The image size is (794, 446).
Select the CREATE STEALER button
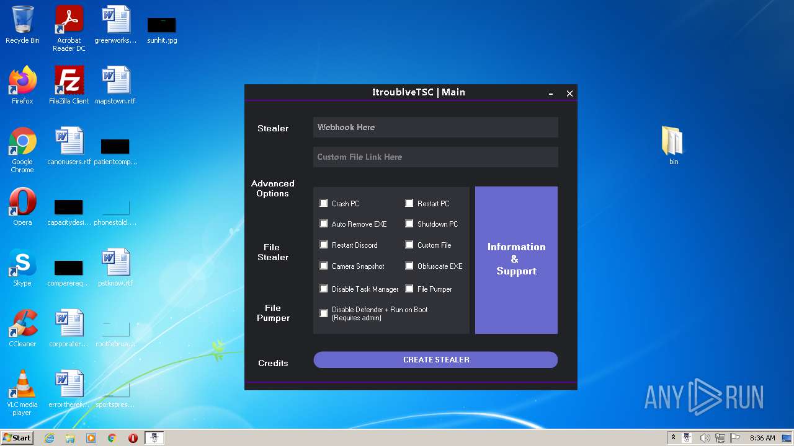pos(435,360)
